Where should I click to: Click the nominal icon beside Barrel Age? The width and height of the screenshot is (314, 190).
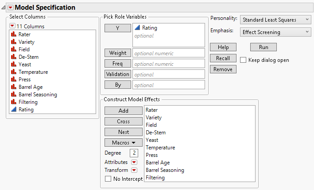14,87
